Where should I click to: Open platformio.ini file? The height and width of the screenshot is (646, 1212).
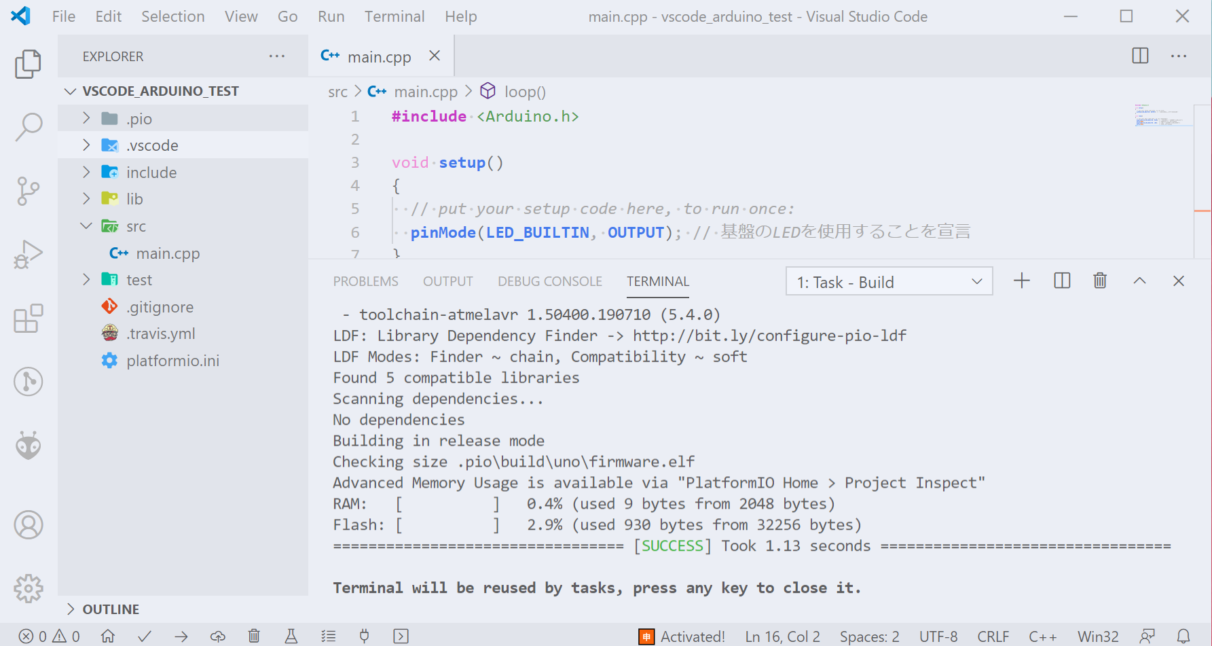coord(183,361)
